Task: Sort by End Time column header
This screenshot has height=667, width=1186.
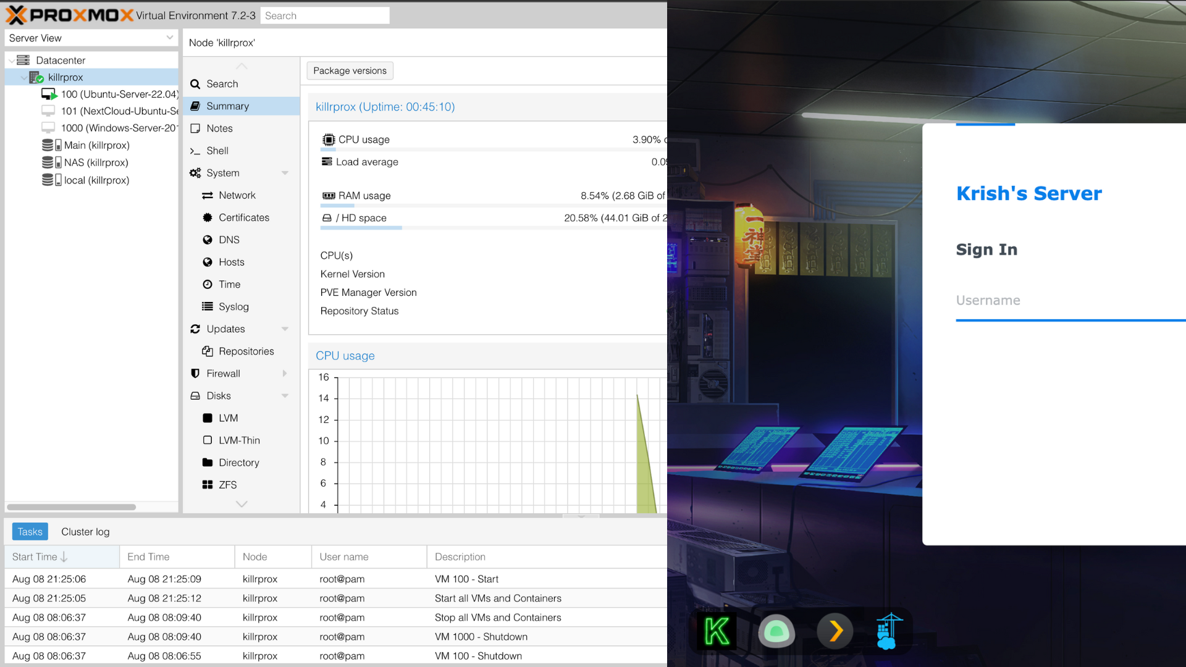Action: [177, 557]
